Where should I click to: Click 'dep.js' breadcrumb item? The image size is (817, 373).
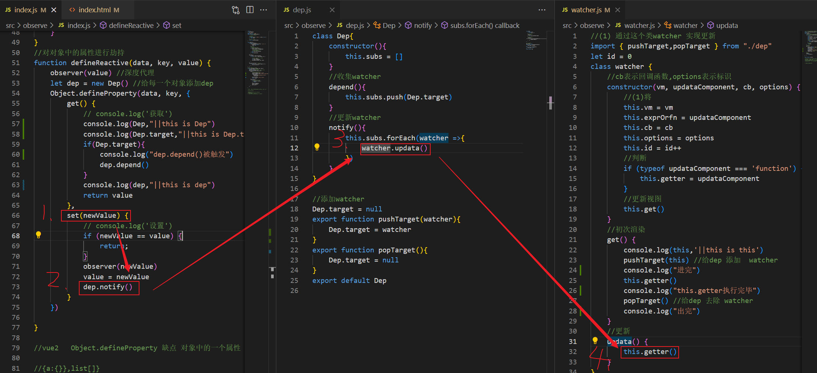coord(355,26)
